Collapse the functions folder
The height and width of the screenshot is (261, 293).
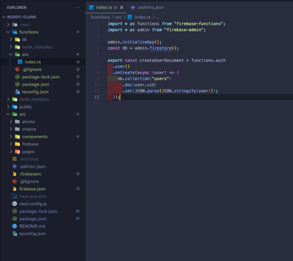pyautogui.click(x=8, y=32)
